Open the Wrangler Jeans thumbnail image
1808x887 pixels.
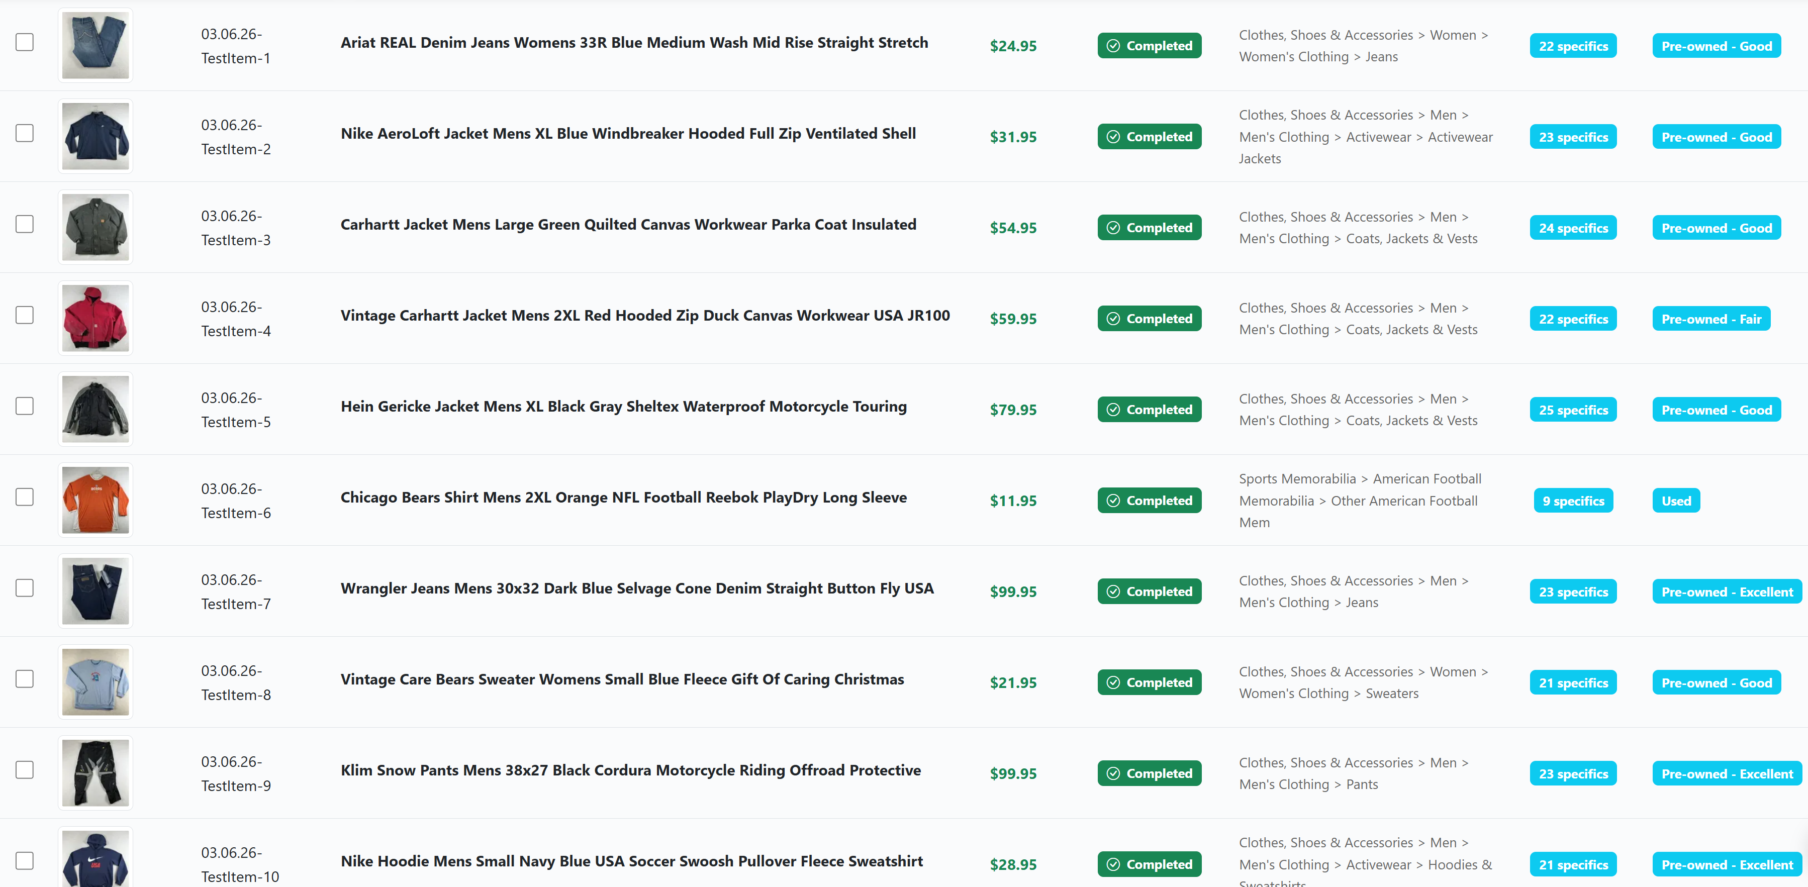(95, 590)
